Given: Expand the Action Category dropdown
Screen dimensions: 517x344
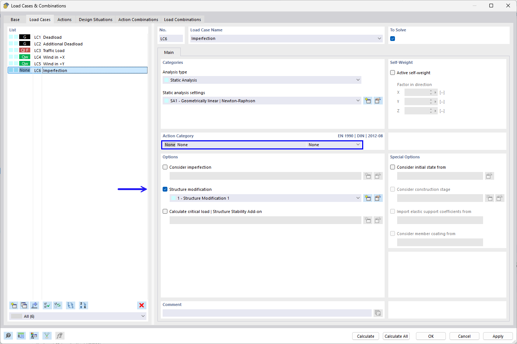Looking at the screenshot, I should coord(358,145).
